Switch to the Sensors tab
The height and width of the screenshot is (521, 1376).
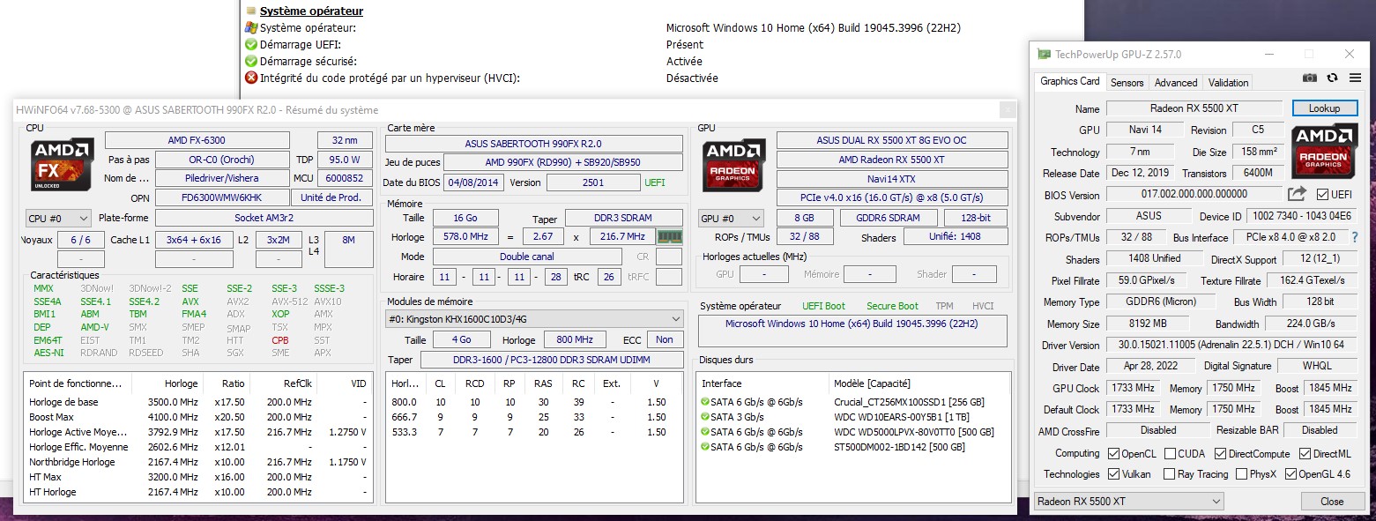pyautogui.click(x=1127, y=83)
